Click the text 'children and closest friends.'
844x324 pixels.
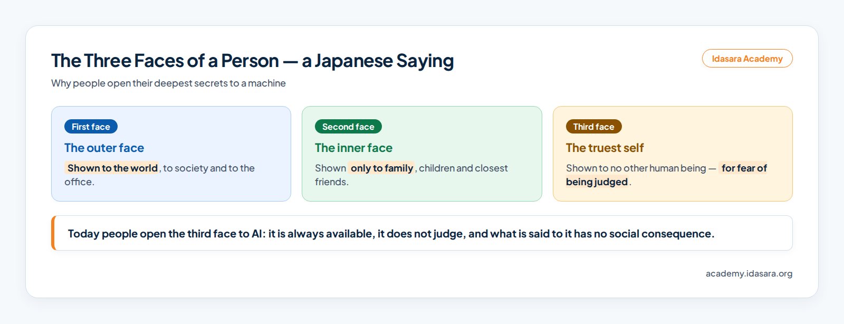click(x=411, y=175)
